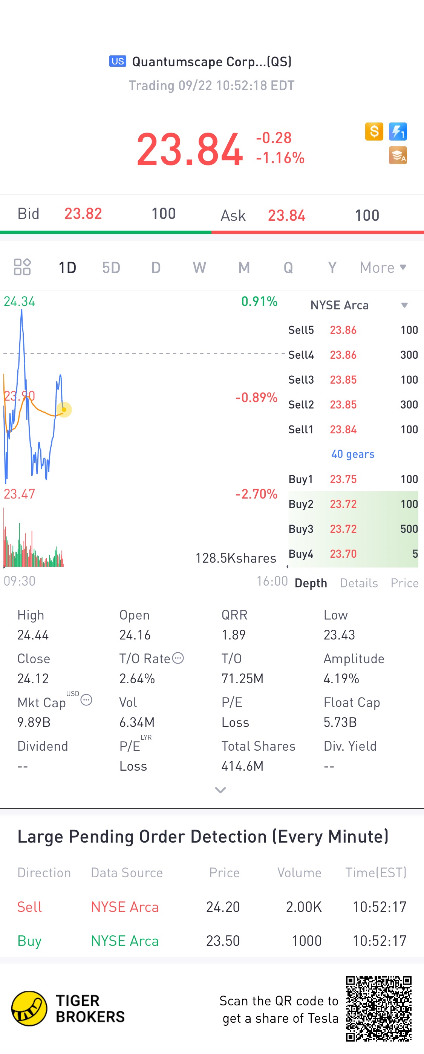This screenshot has width=424, height=1054.
Task: Tap the orange dollar sign icon
Action: pyautogui.click(x=373, y=132)
